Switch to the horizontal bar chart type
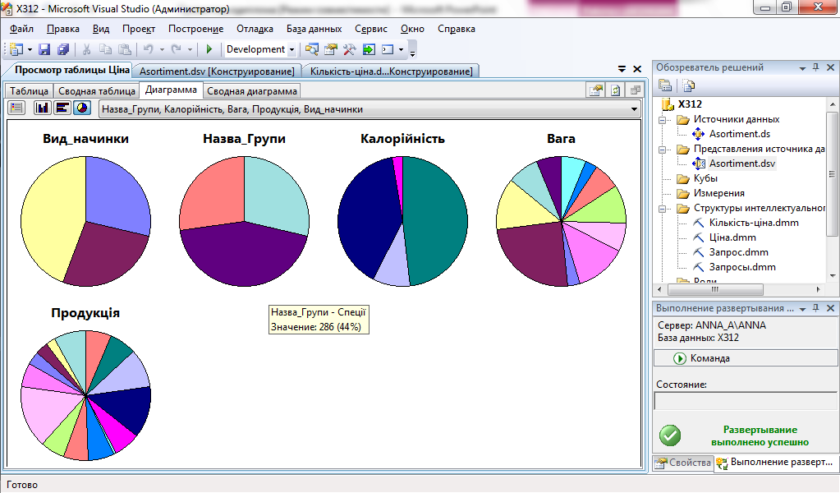Image resolution: width=840 pixels, height=493 pixels. [x=62, y=108]
